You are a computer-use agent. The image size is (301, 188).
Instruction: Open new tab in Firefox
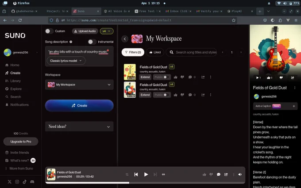coord(260,12)
